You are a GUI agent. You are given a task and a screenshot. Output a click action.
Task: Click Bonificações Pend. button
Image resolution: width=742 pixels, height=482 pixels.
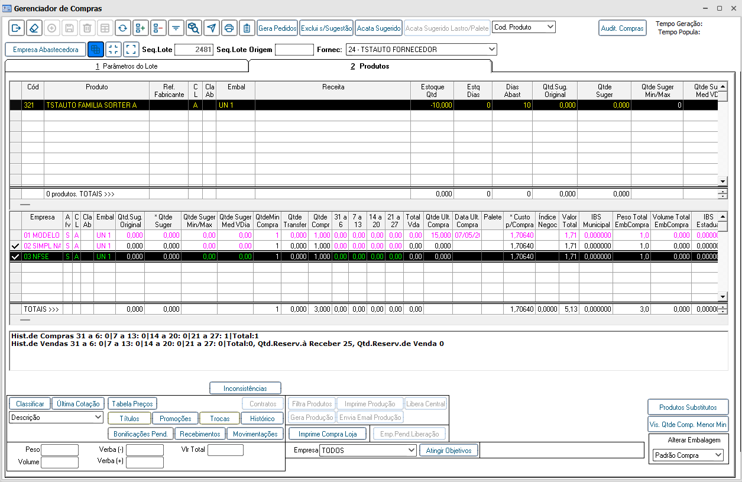pyautogui.click(x=141, y=434)
